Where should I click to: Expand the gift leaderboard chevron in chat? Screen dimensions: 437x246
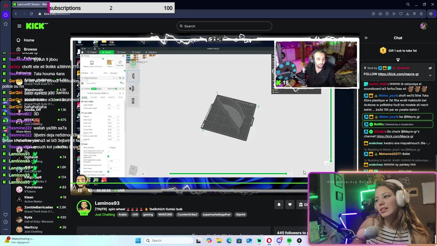[x=398, y=60]
